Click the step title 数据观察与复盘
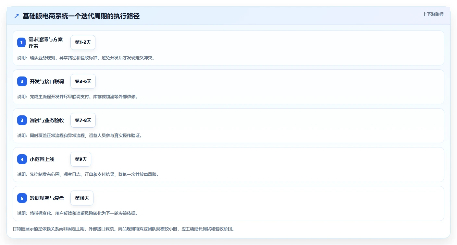457x245 pixels. coord(47,198)
